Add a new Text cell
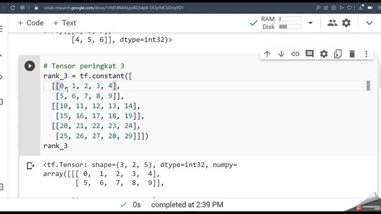Screen dimensions: 381x214 [64, 23]
